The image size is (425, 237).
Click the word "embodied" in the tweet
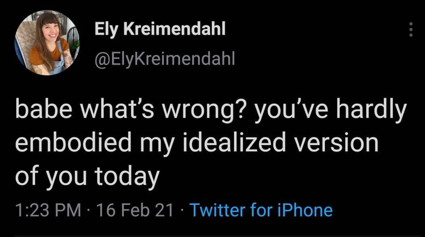click(73, 142)
